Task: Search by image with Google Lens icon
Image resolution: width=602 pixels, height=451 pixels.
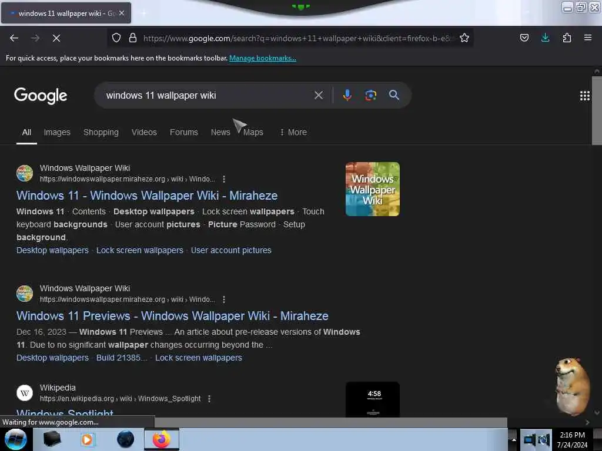Action: click(370, 95)
